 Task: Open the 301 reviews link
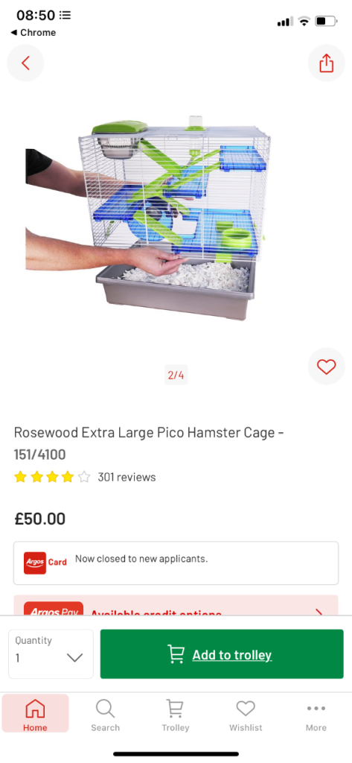tap(127, 477)
